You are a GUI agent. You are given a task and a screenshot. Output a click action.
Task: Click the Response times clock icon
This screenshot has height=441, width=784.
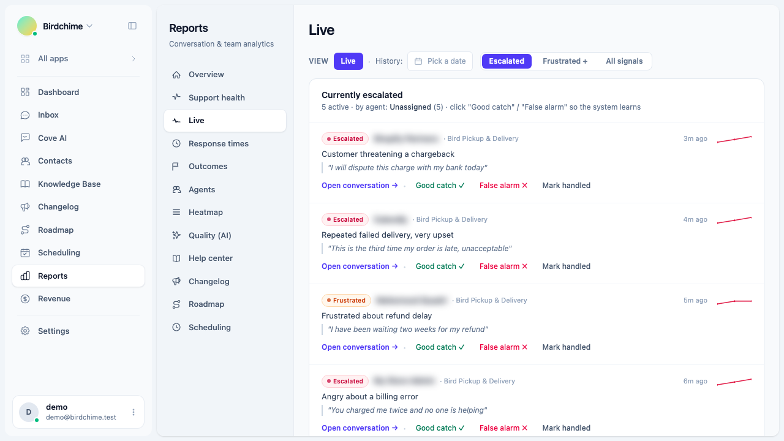[176, 143]
